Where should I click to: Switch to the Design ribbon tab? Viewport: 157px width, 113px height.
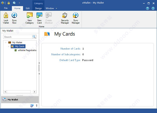coord(38,8)
